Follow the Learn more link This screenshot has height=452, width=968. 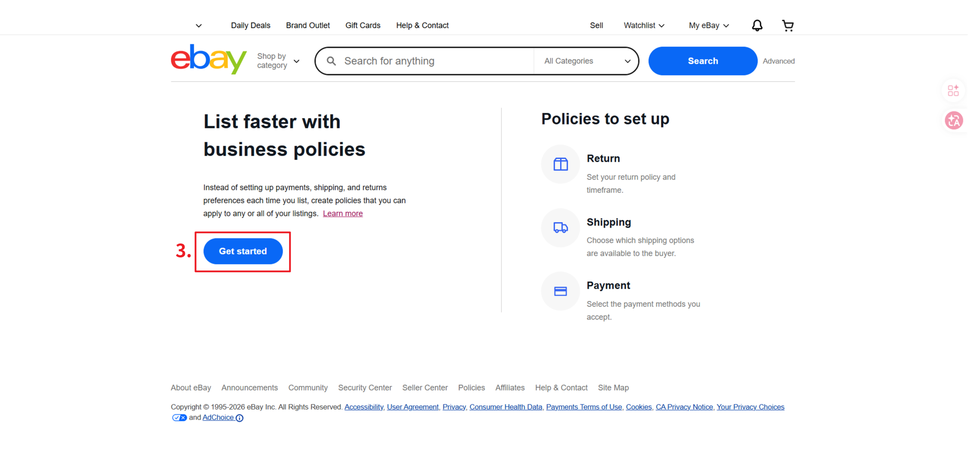[x=342, y=213]
